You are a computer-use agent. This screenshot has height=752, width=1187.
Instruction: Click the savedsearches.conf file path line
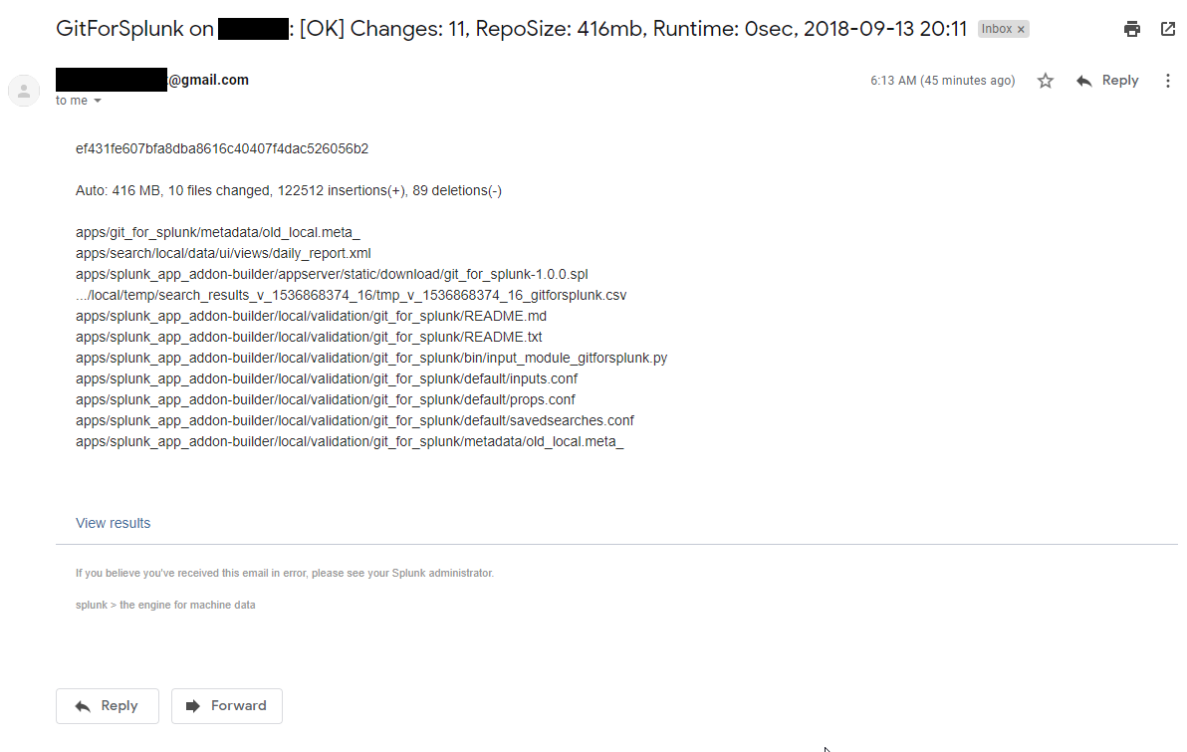pyautogui.click(x=355, y=420)
